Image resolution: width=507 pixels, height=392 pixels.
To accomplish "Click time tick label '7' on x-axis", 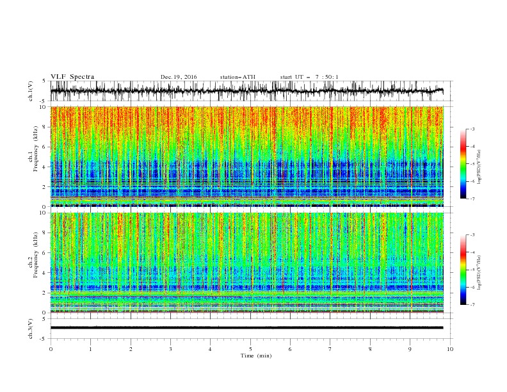I will click(x=330, y=349).
